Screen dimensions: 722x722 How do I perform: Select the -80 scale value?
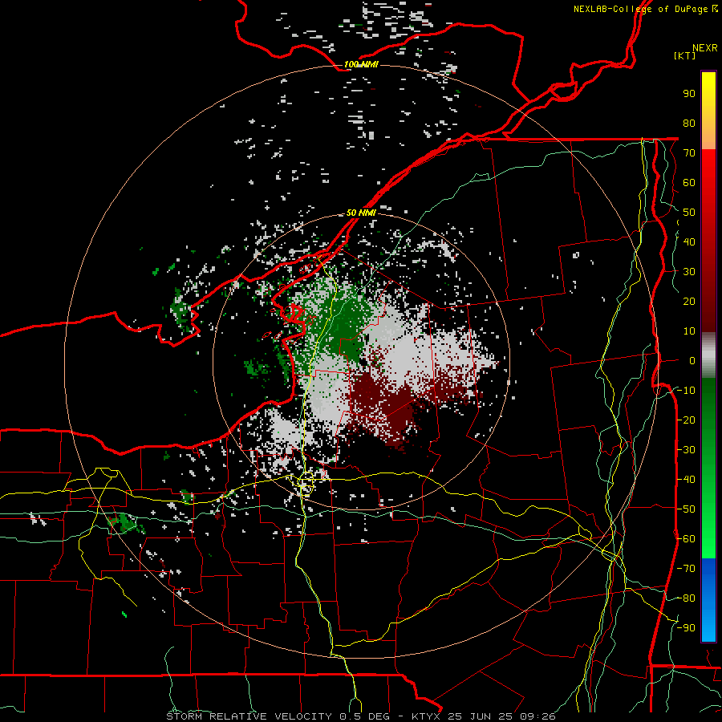[x=686, y=598]
